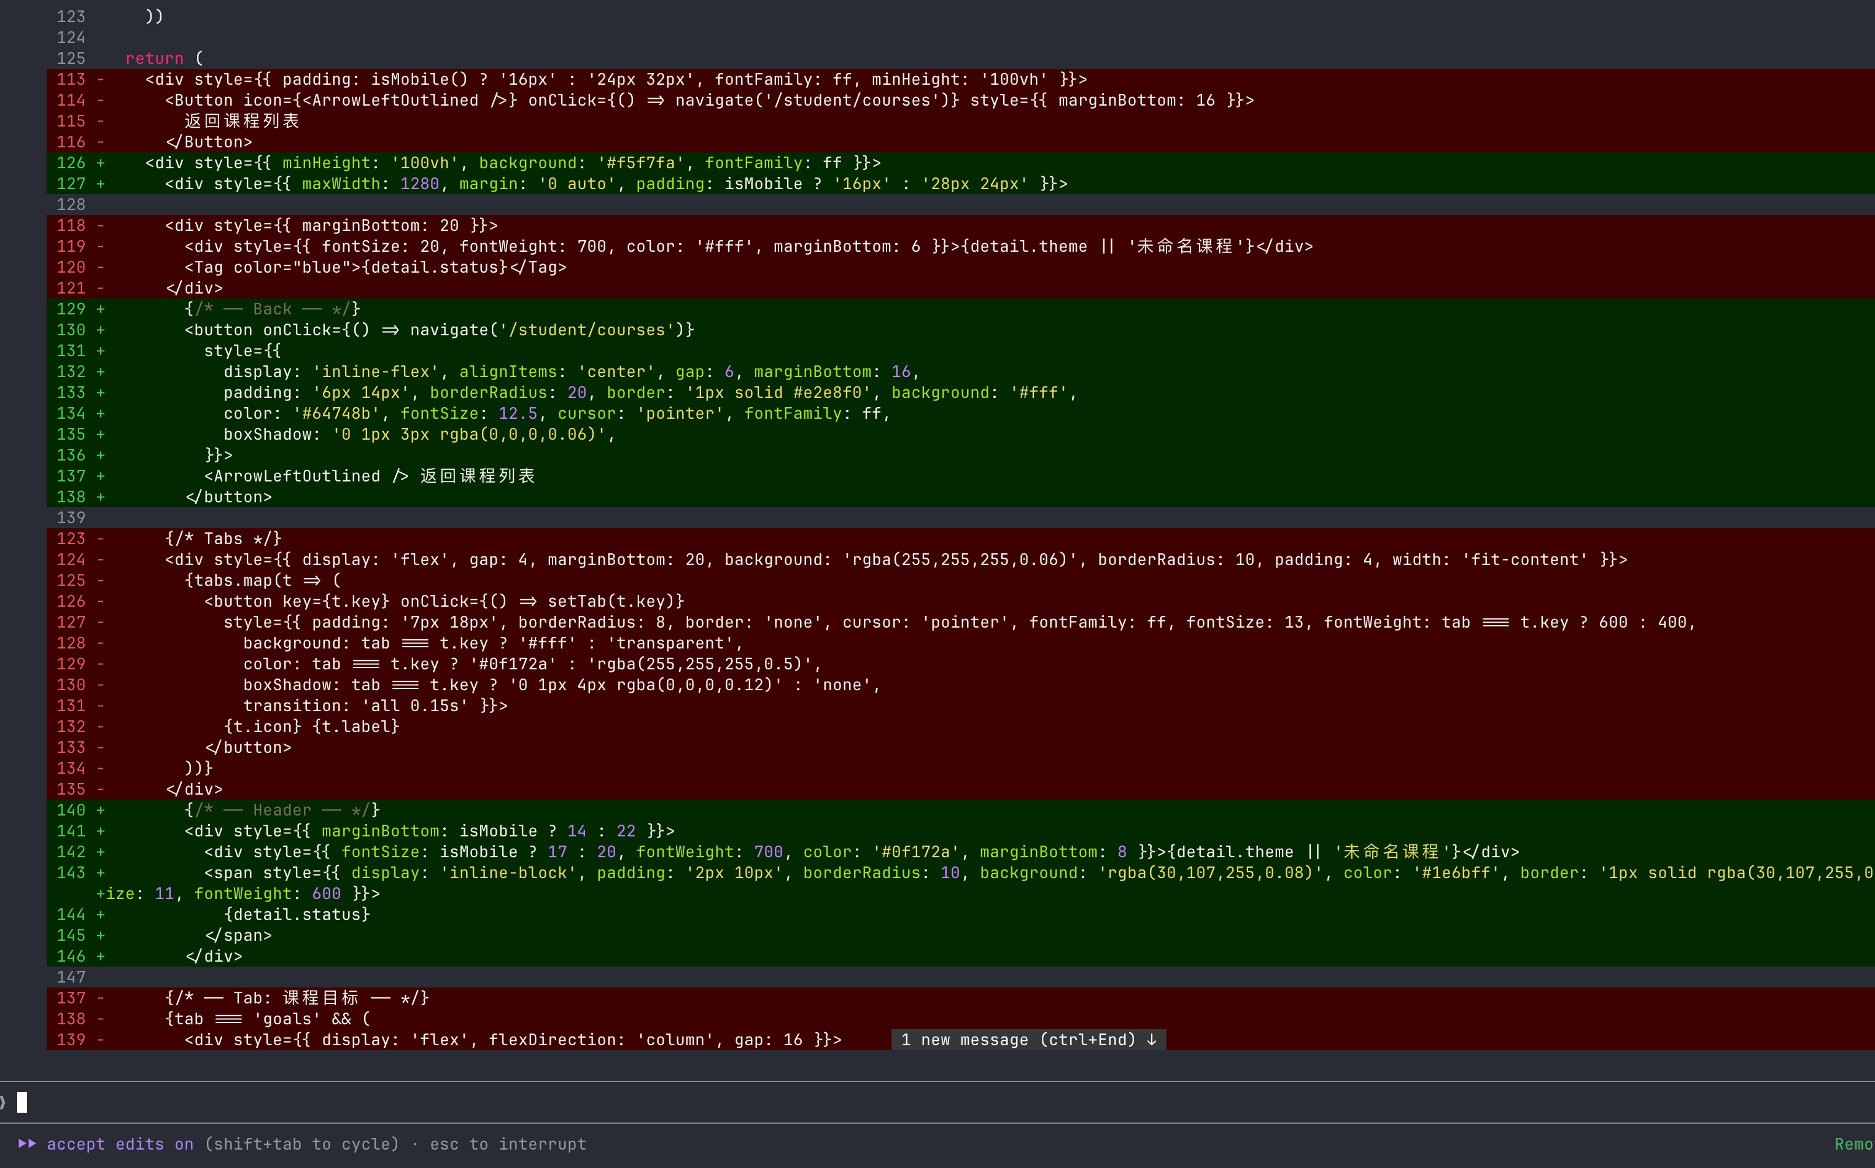Click the removed '{t.icon} {t.label}' line

coord(961,726)
